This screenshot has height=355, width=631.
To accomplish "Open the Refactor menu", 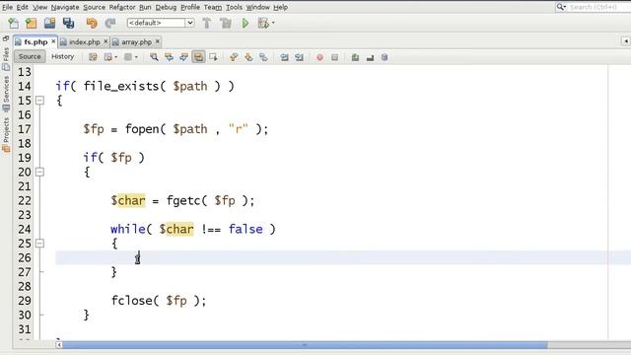I will (x=122, y=7).
